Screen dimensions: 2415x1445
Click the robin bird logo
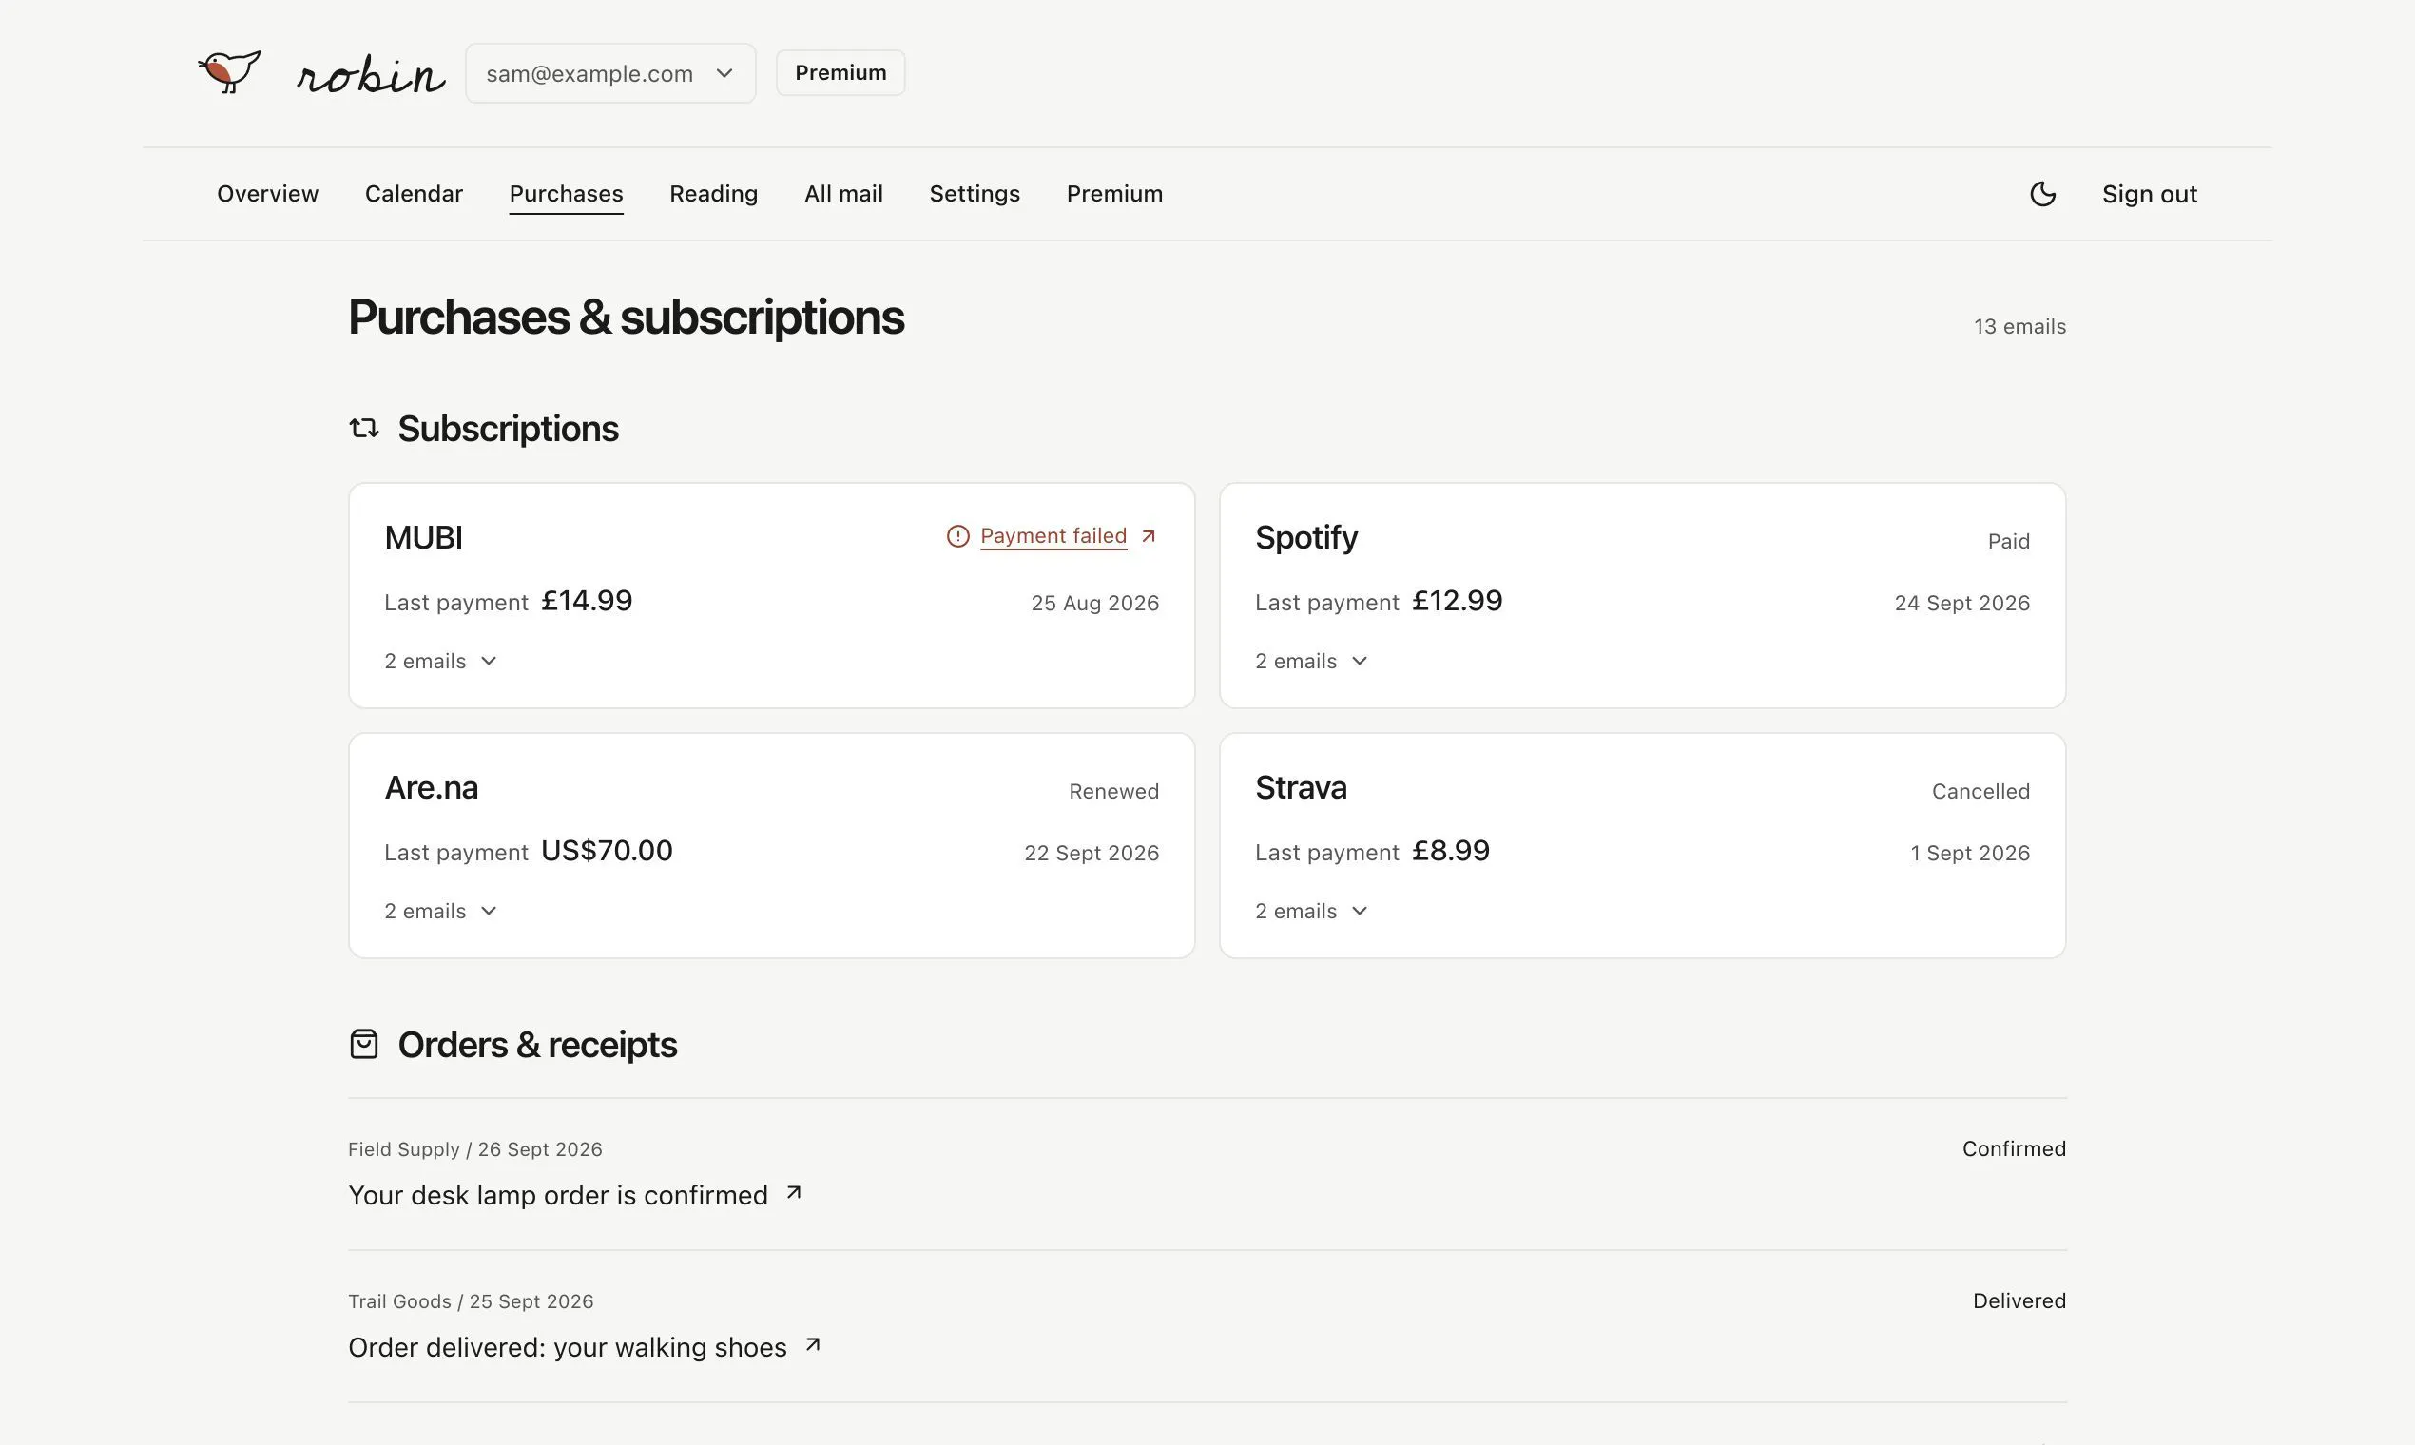pyautogui.click(x=230, y=72)
